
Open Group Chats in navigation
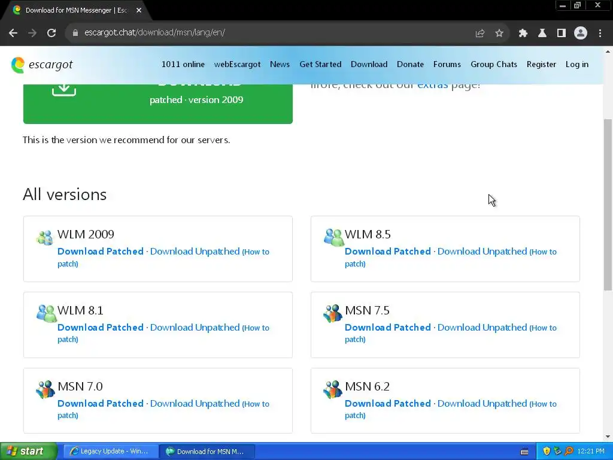tap(494, 64)
